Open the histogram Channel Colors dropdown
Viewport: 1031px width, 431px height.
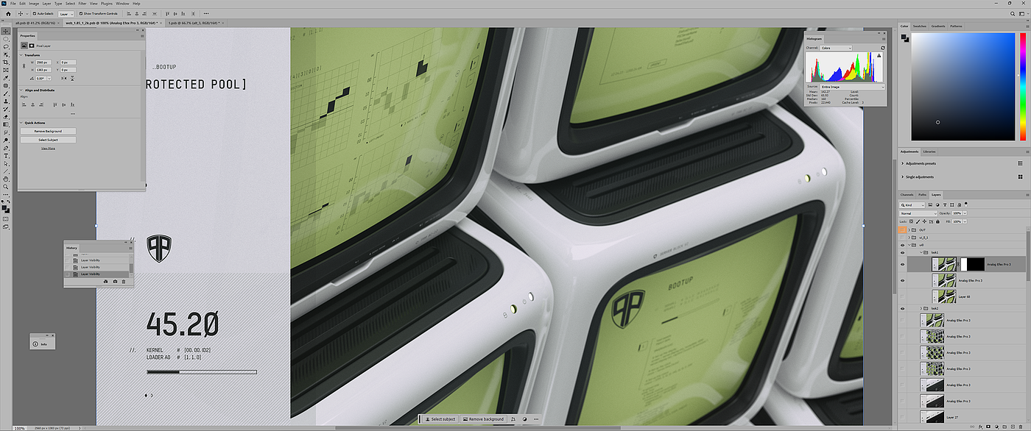pyautogui.click(x=836, y=48)
